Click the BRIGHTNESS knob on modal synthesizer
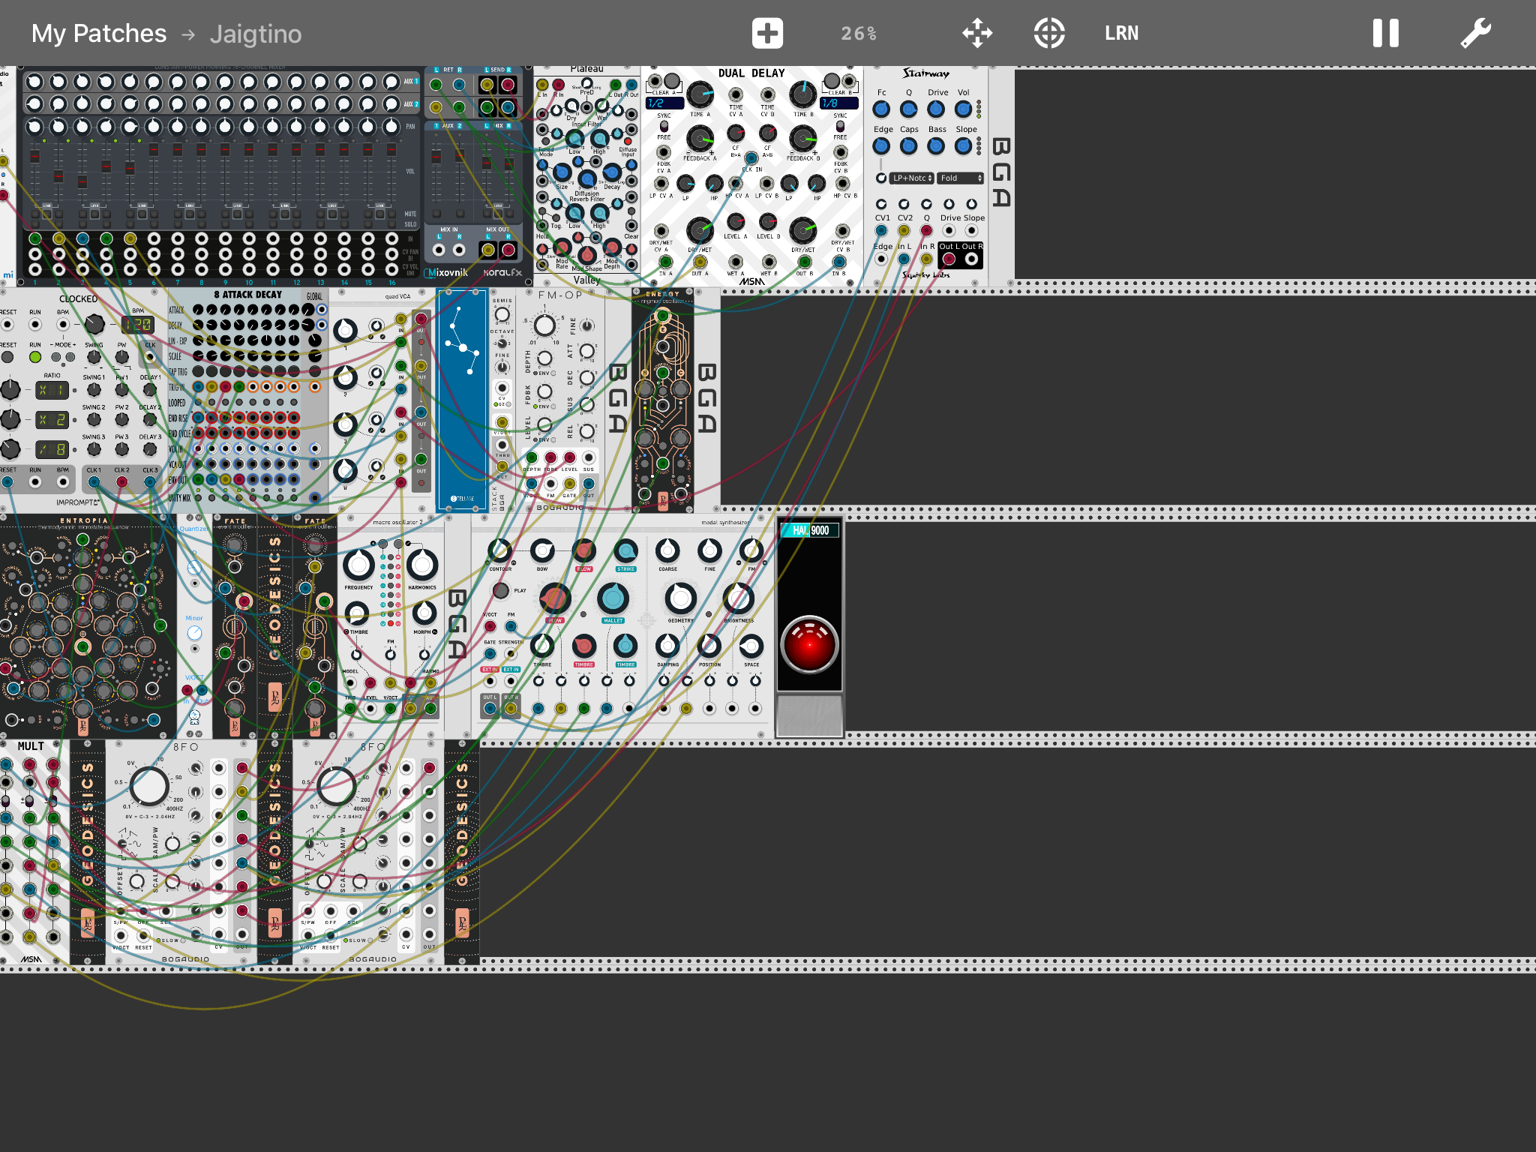Viewport: 1536px width, 1152px height. pyautogui.click(x=738, y=598)
